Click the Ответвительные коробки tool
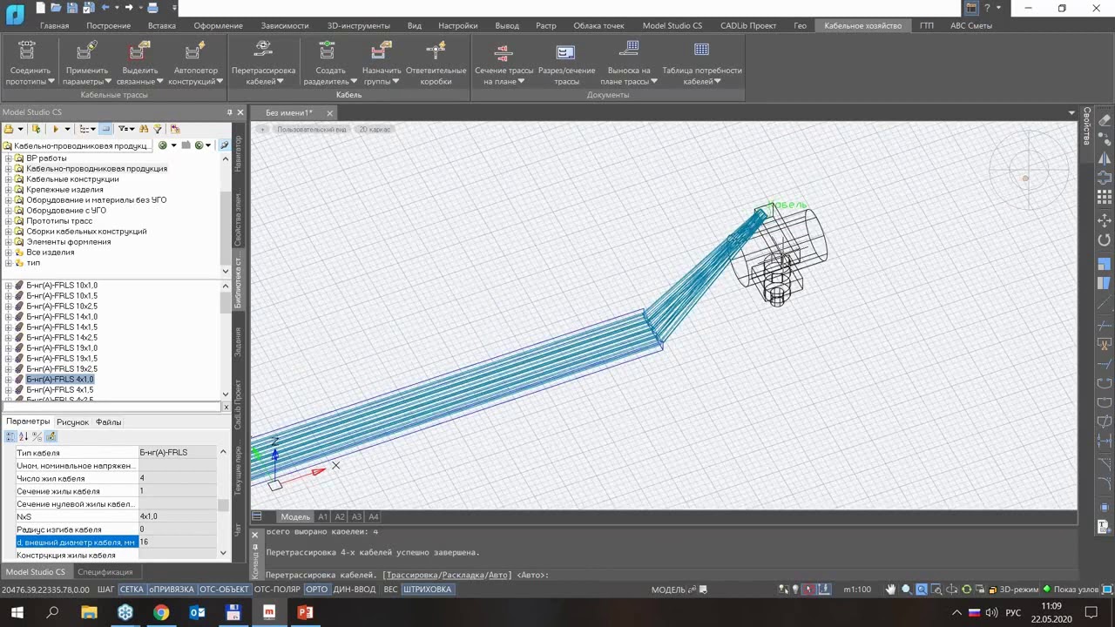 pyautogui.click(x=436, y=61)
